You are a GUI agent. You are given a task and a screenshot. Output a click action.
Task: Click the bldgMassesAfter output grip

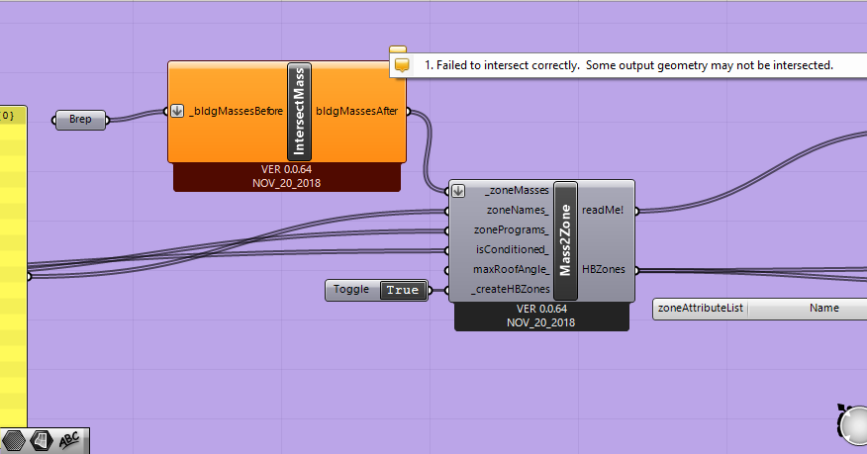tap(409, 112)
